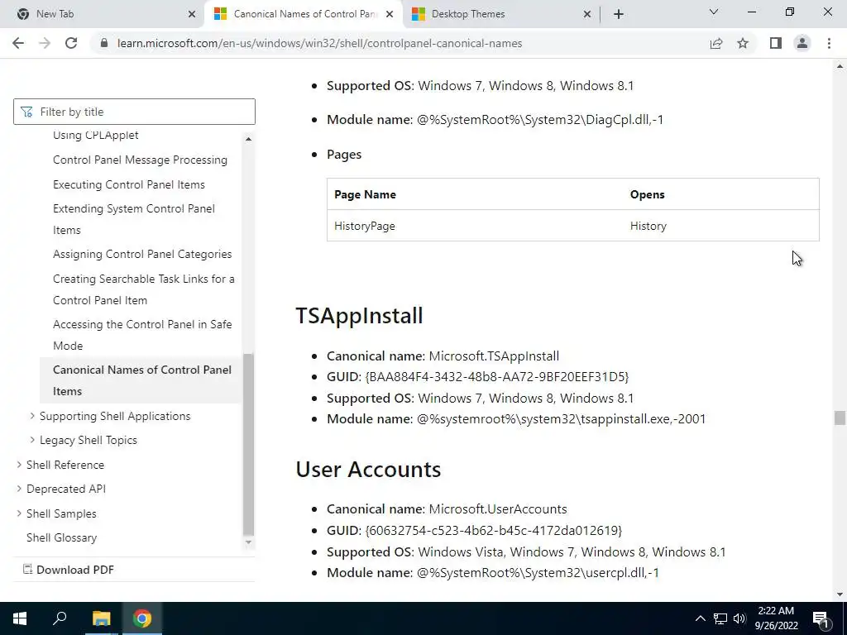
Task: Click Microsoft.TSAppInstall canonical name
Action: tap(494, 356)
